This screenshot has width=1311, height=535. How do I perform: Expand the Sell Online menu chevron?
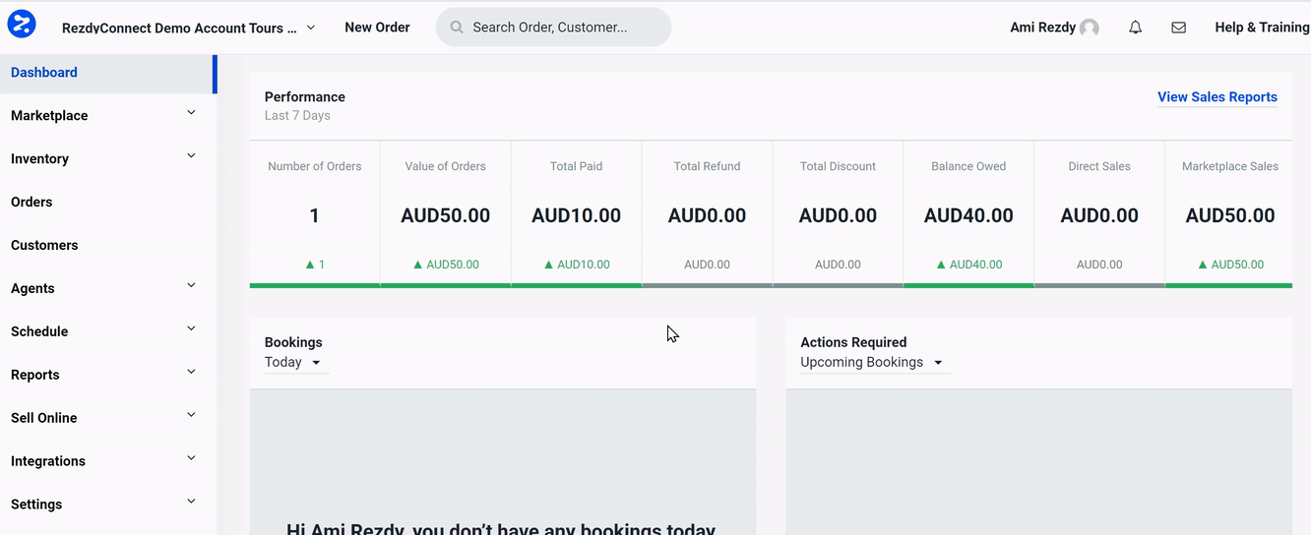[x=191, y=416]
